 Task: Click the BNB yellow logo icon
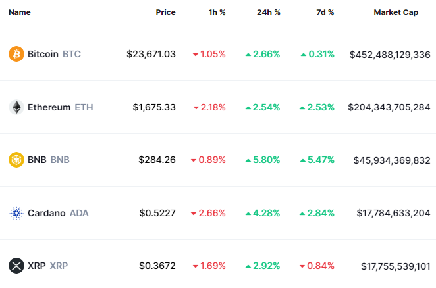16,160
